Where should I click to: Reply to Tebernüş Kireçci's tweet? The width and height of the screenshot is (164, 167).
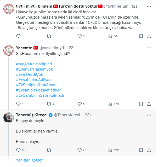[x=18, y=150]
